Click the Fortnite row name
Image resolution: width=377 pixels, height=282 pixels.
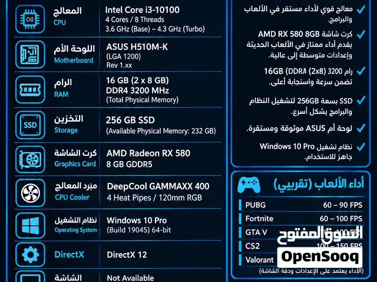259,219
